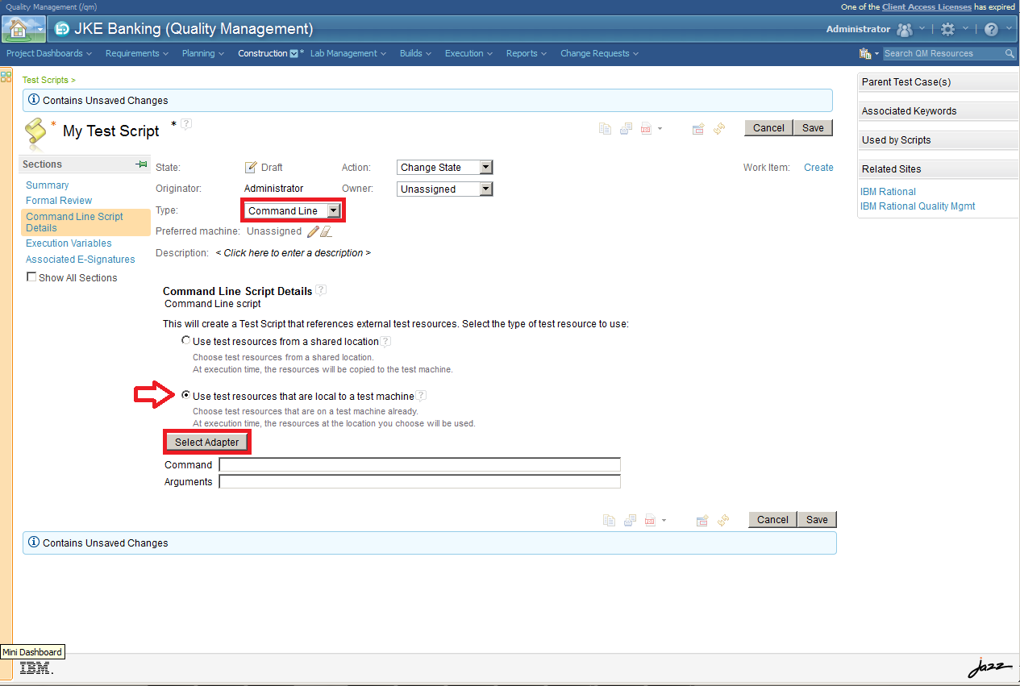Viewport: 1020px width, 686px height.
Task: Go to the Execution Variables section
Action: (x=69, y=243)
